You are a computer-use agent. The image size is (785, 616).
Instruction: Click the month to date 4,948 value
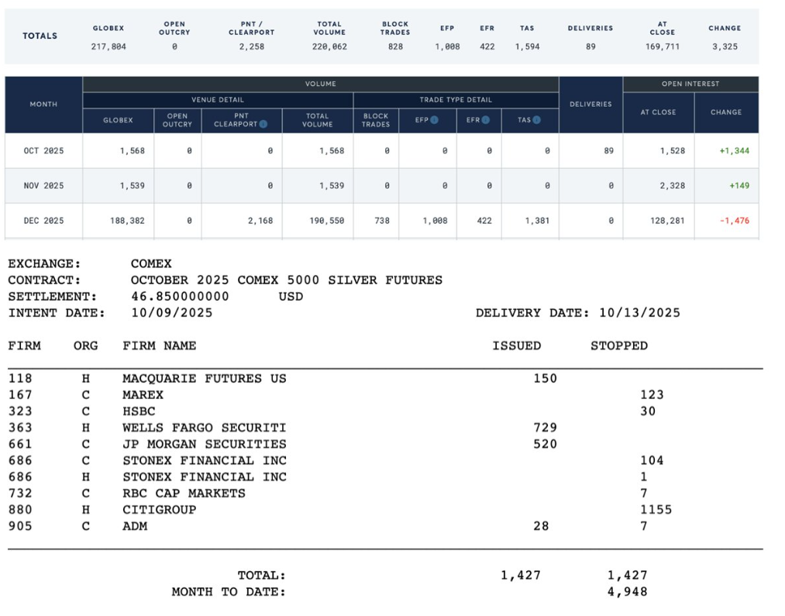pyautogui.click(x=628, y=592)
